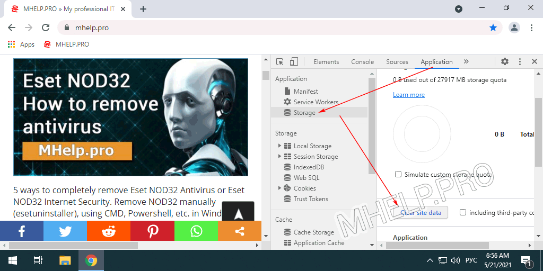Select the Application tab
This screenshot has width=543, height=271.
click(437, 62)
